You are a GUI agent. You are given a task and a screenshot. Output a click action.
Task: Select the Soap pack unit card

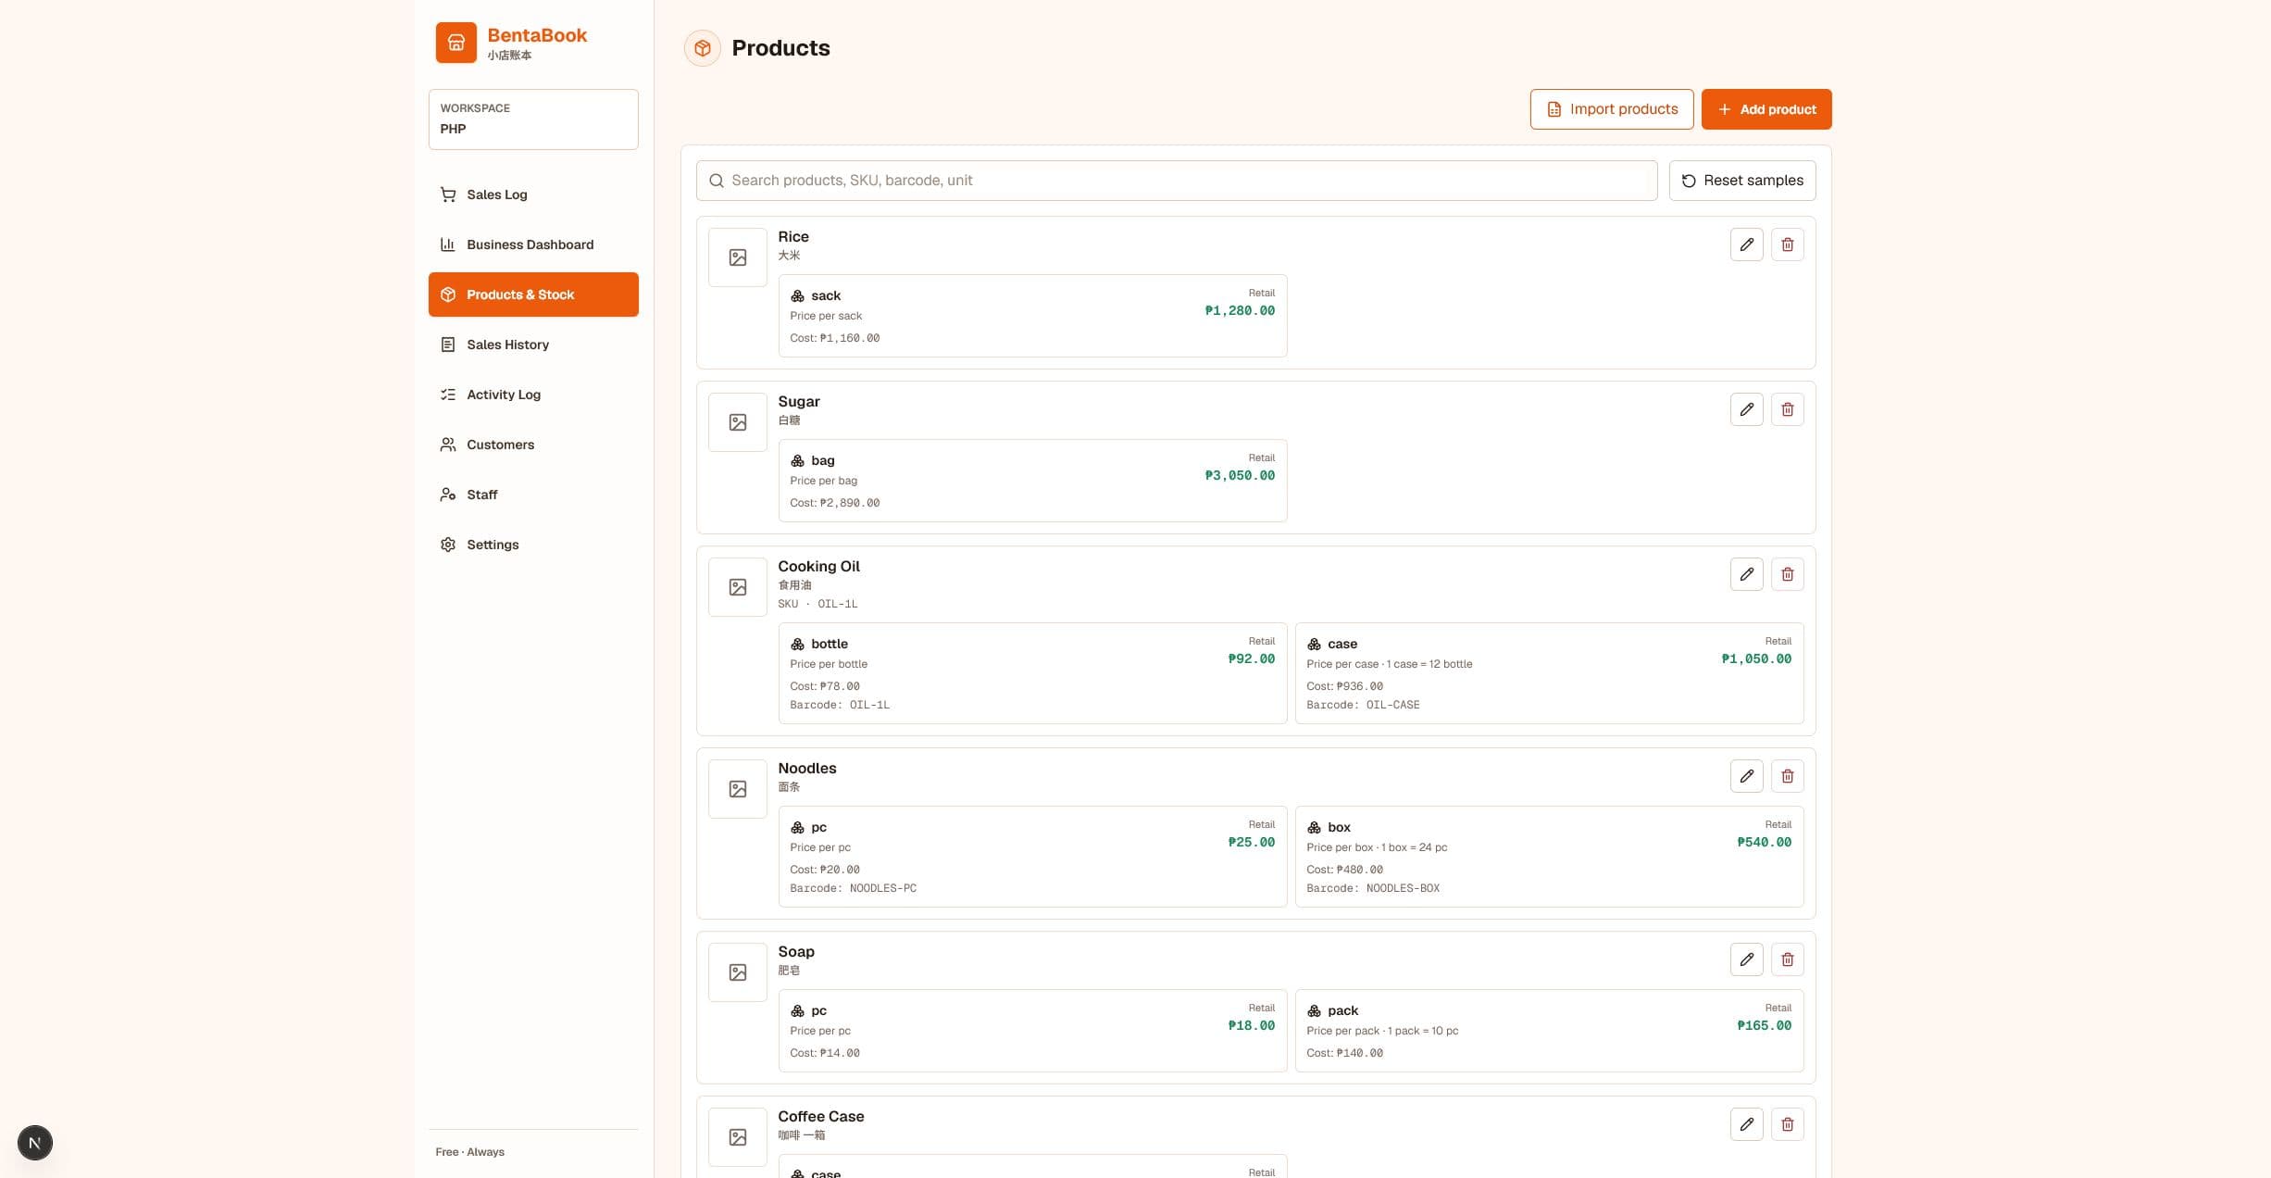[1549, 1031]
